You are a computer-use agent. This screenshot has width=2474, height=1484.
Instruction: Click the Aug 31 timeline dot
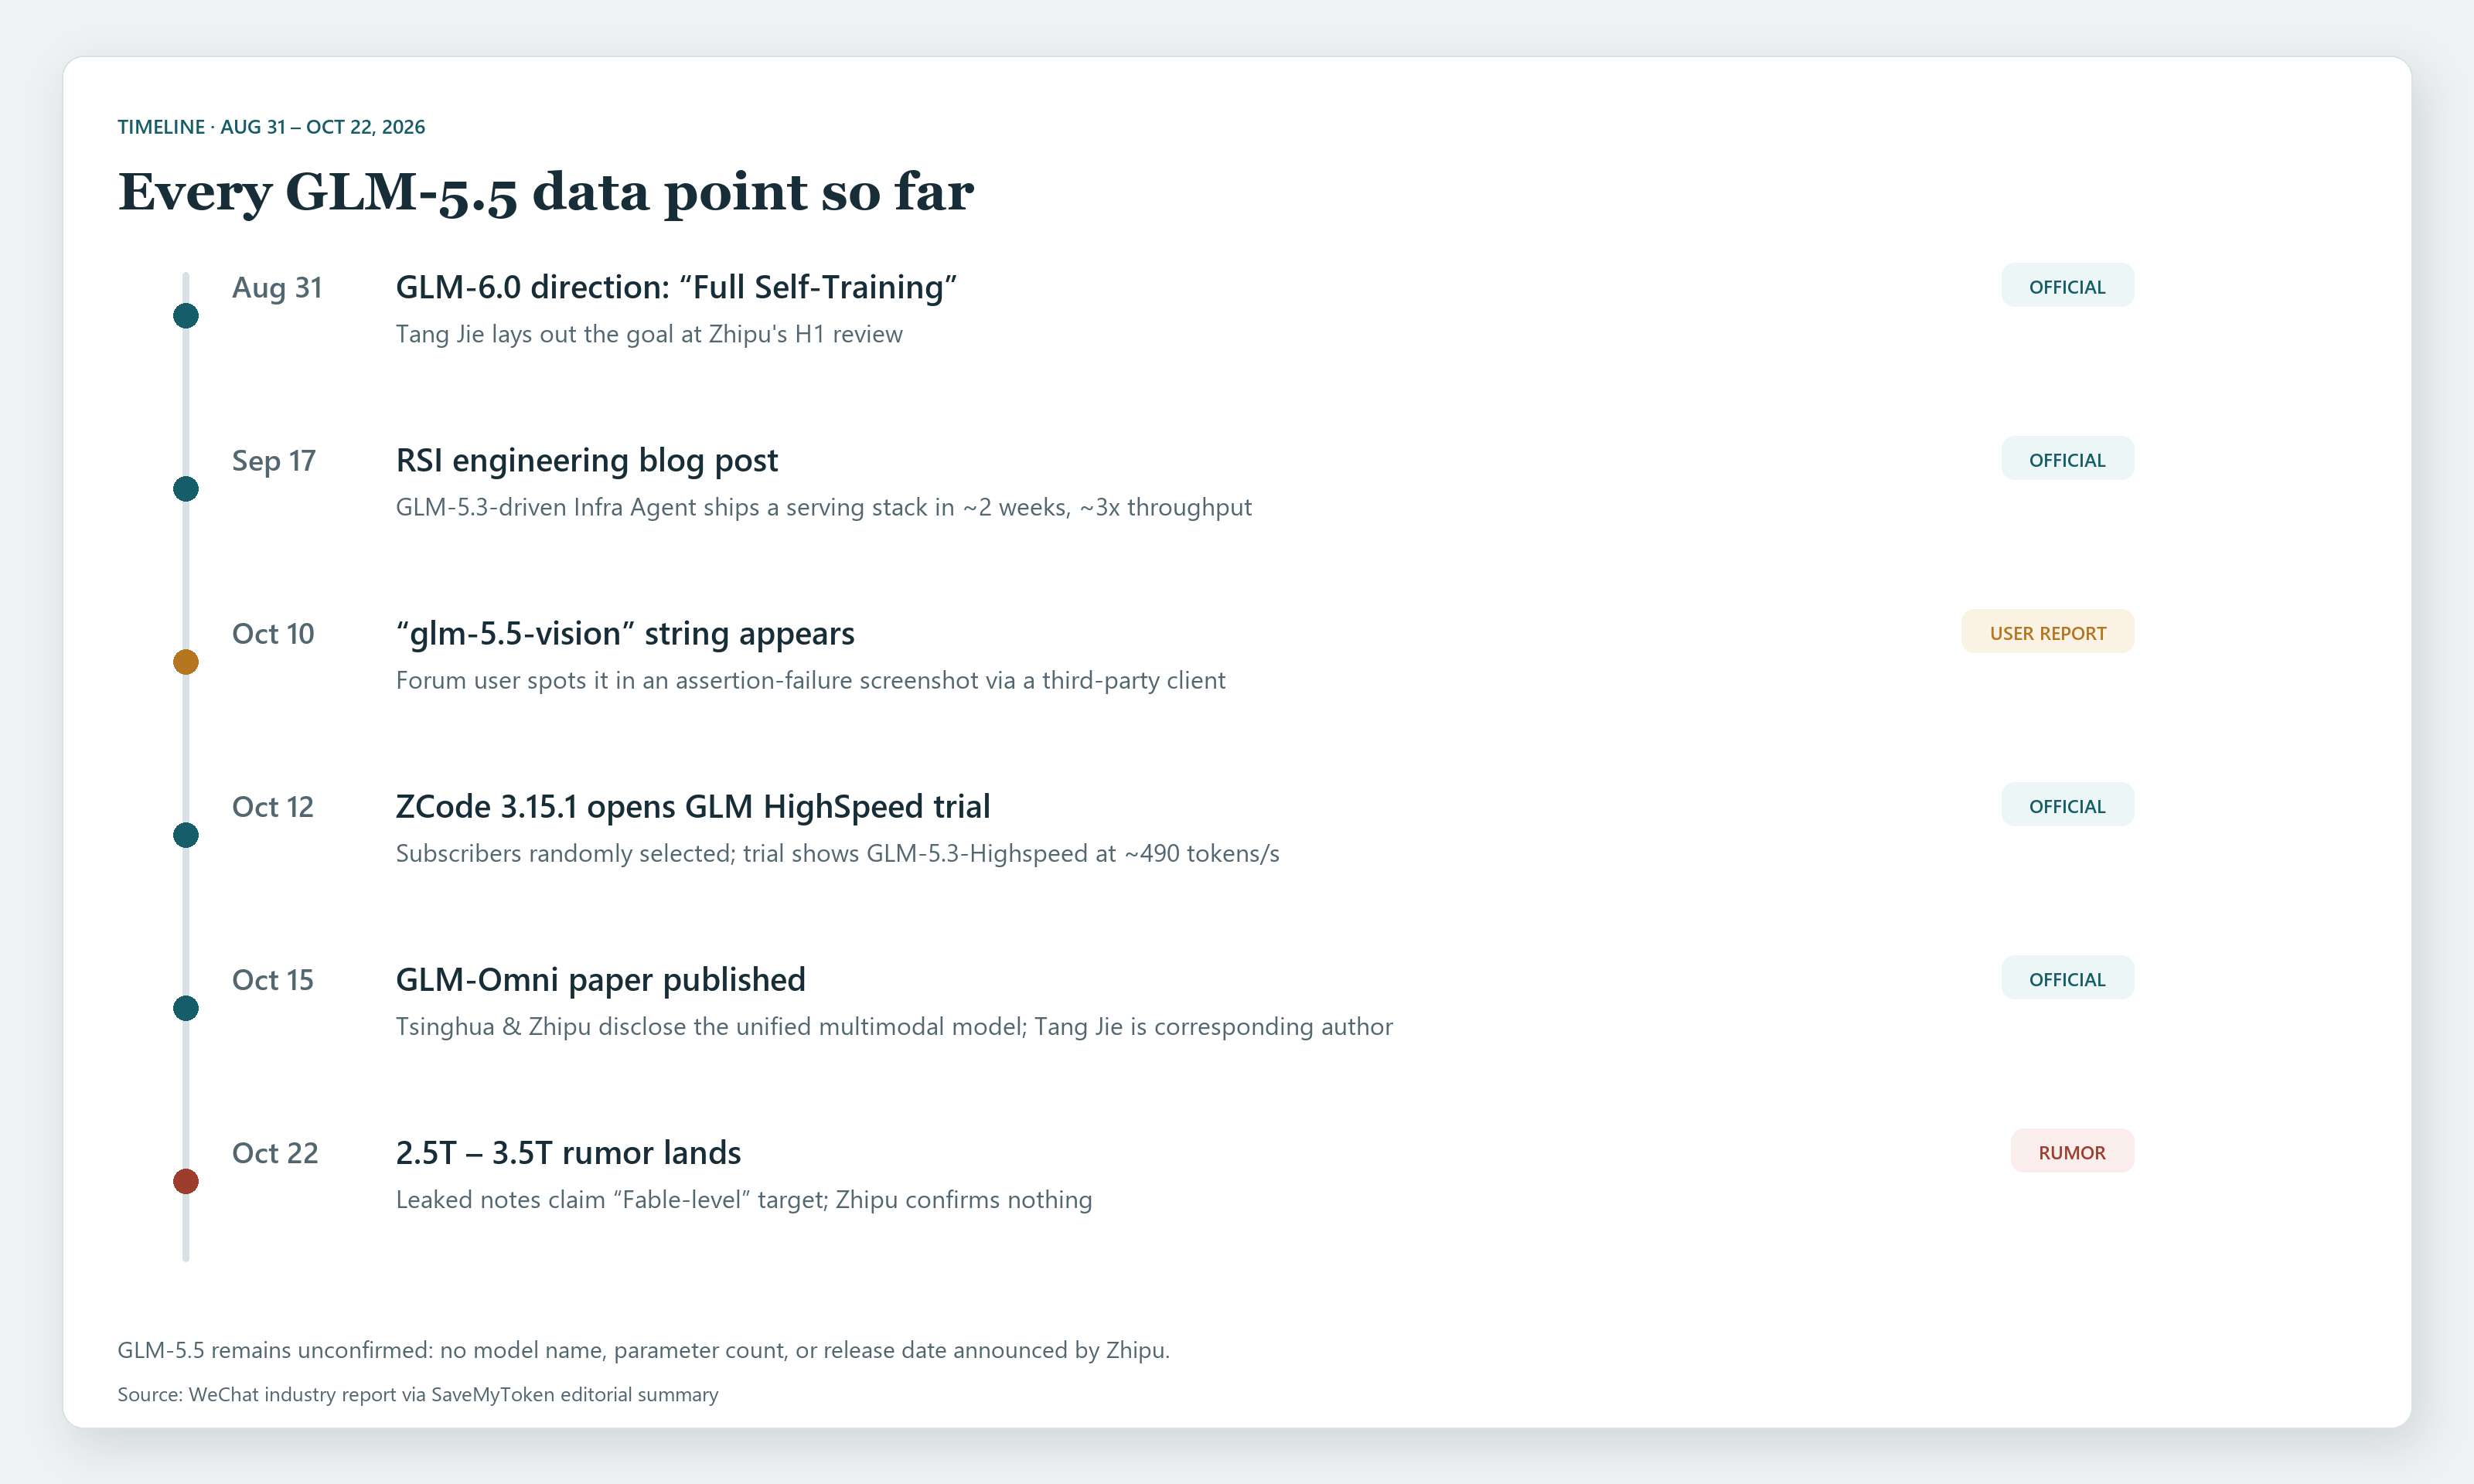[186, 316]
